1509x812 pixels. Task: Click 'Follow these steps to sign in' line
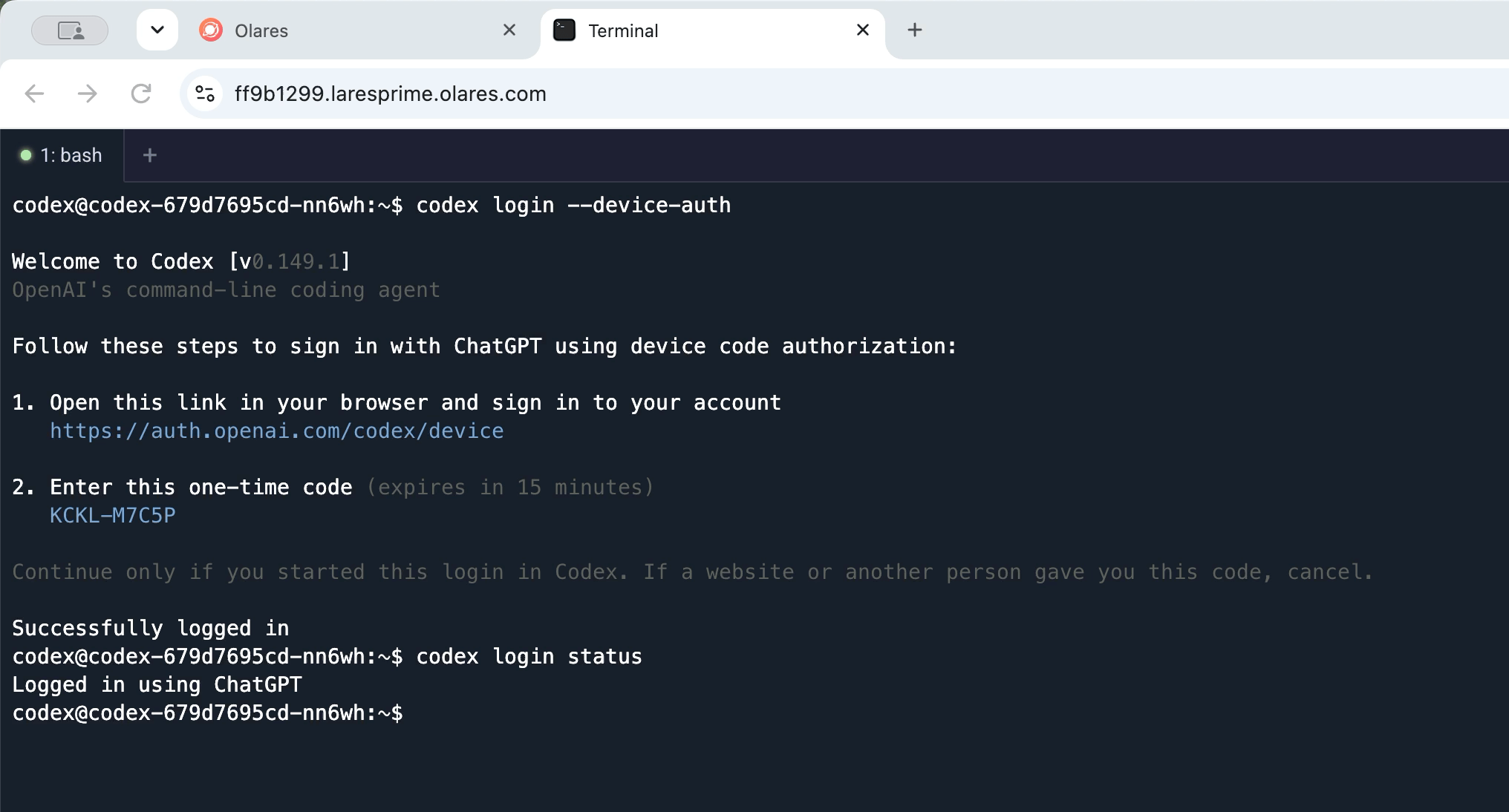485,346
